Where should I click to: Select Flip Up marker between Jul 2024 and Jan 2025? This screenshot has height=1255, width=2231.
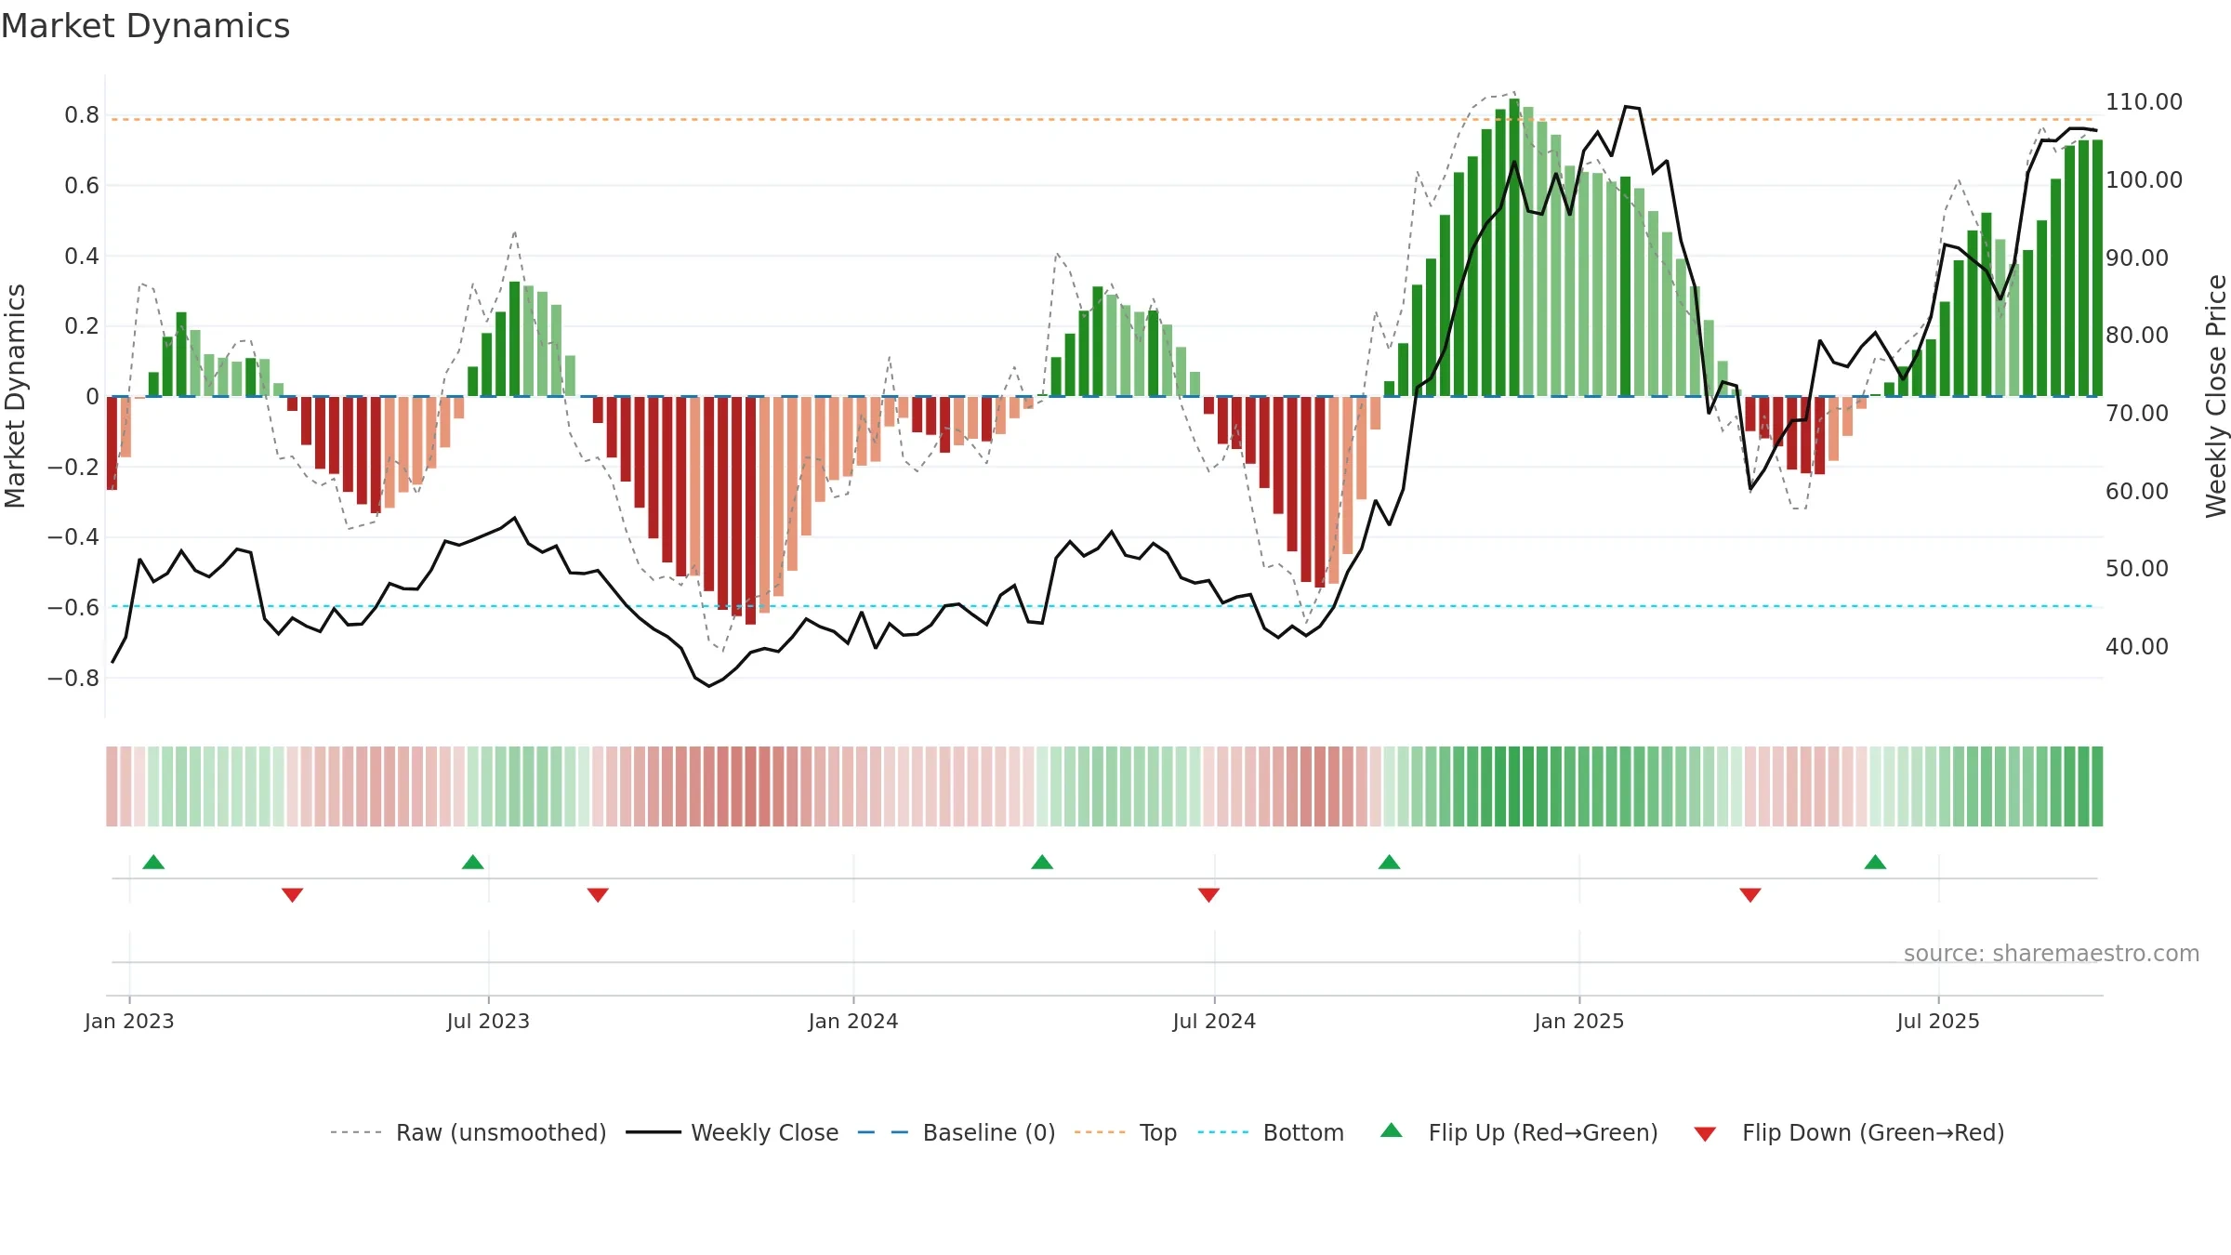point(1390,862)
